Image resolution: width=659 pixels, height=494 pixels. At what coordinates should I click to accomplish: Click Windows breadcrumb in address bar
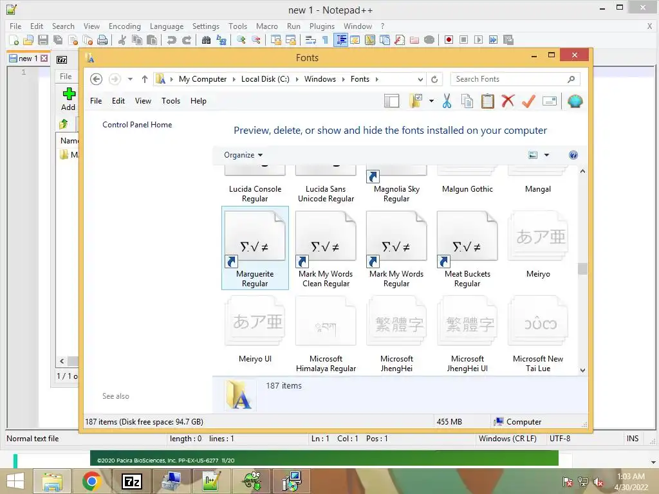(x=320, y=79)
